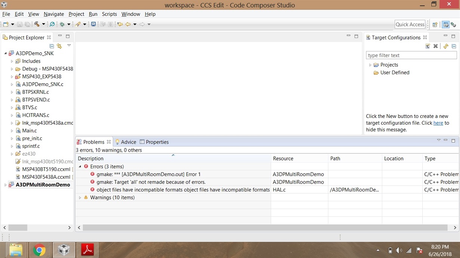Close the Problems tab

pos(109,142)
